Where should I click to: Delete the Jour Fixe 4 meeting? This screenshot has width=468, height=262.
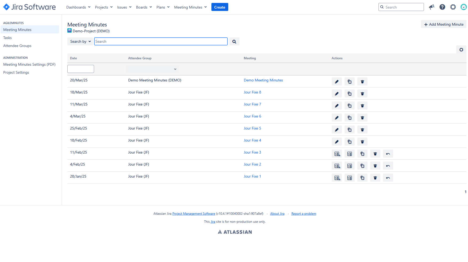362,142
